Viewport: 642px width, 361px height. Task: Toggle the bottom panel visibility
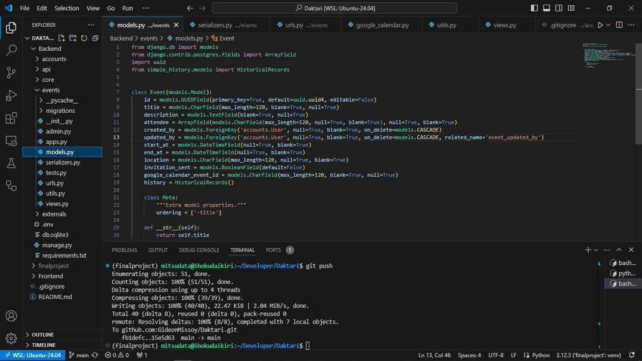(546, 9)
